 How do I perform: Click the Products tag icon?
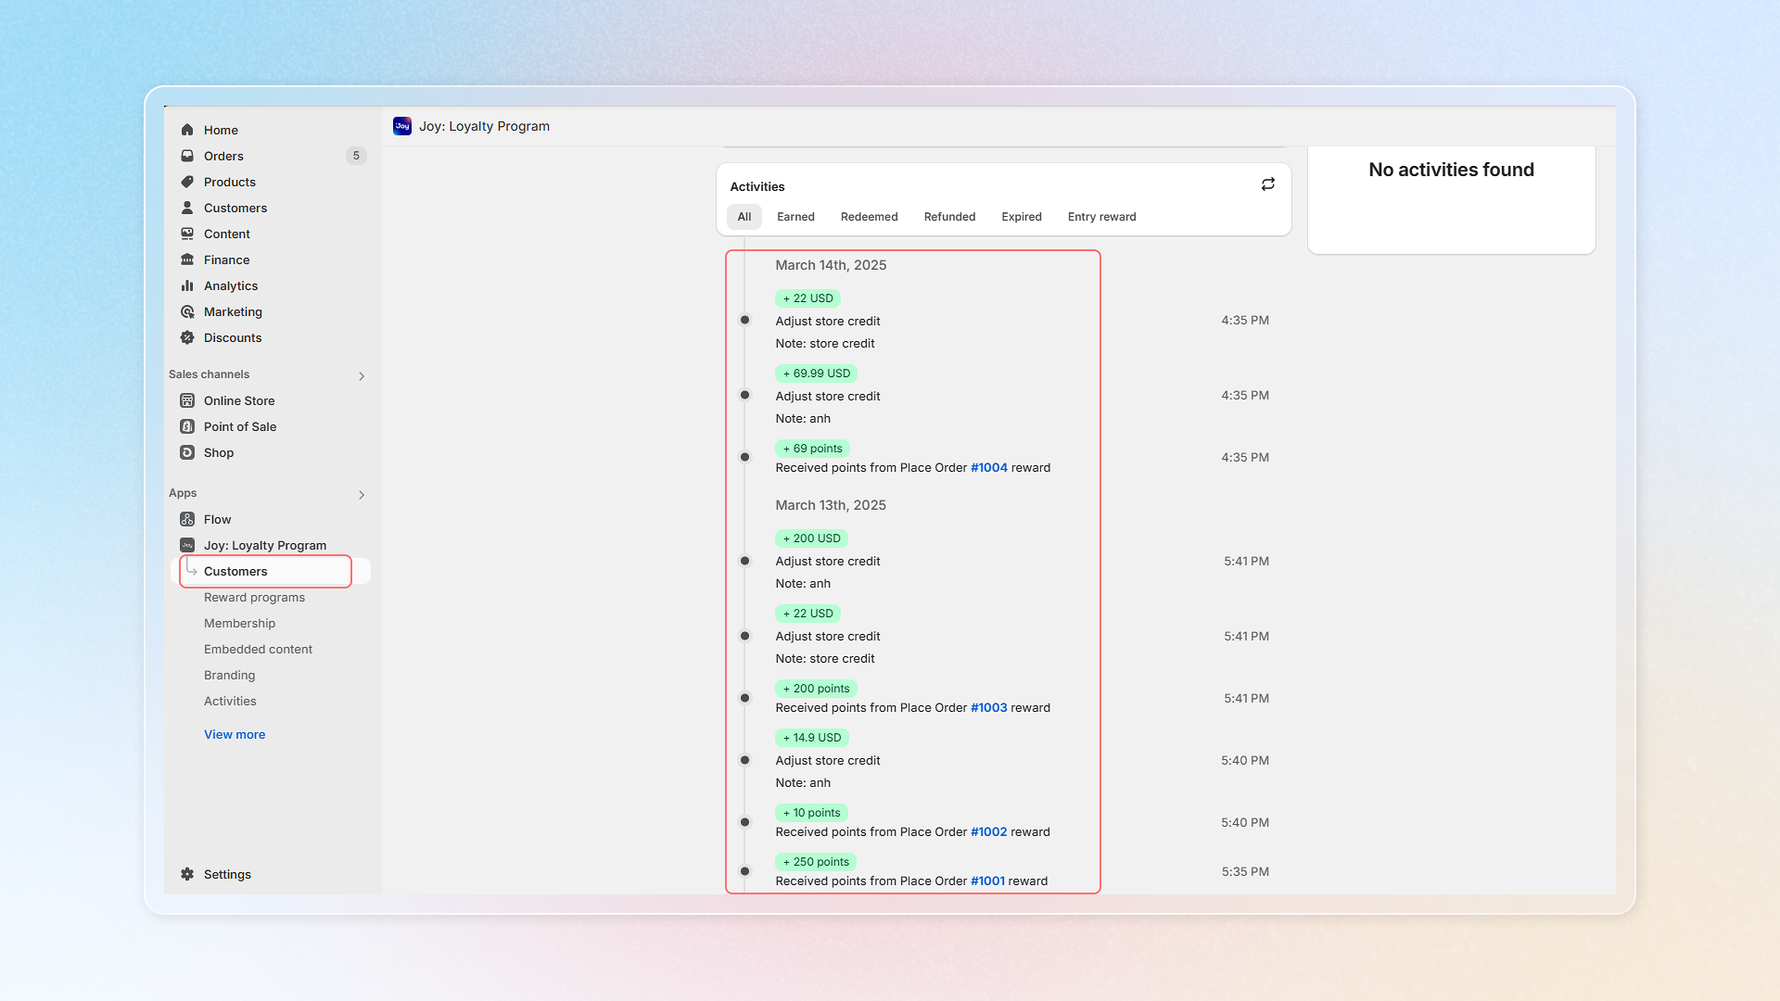pyautogui.click(x=187, y=182)
